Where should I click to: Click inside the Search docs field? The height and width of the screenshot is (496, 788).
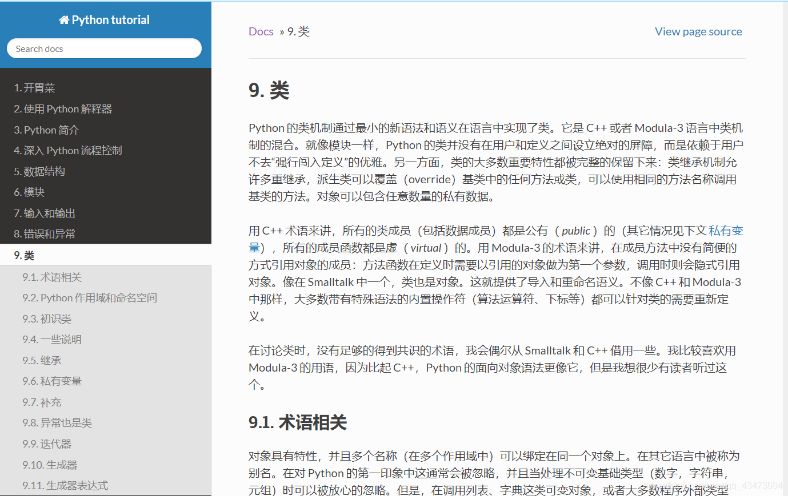(x=103, y=48)
